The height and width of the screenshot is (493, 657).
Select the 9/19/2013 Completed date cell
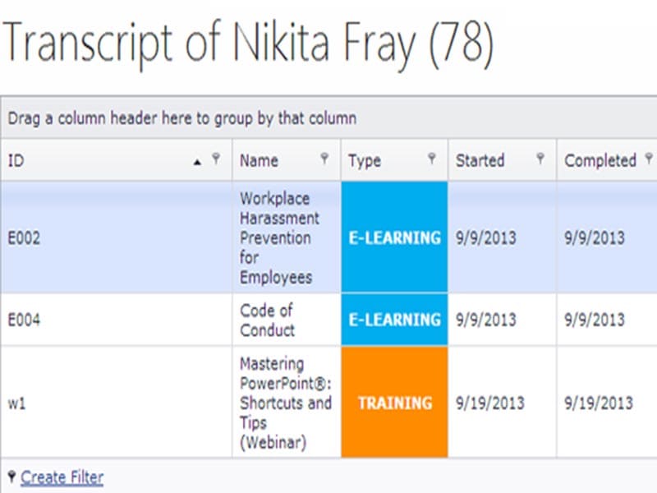[599, 403]
